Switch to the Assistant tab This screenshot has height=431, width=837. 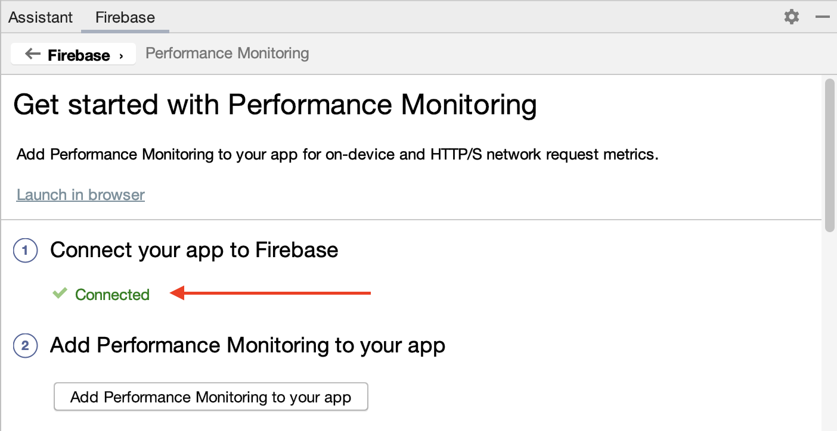[x=39, y=17]
